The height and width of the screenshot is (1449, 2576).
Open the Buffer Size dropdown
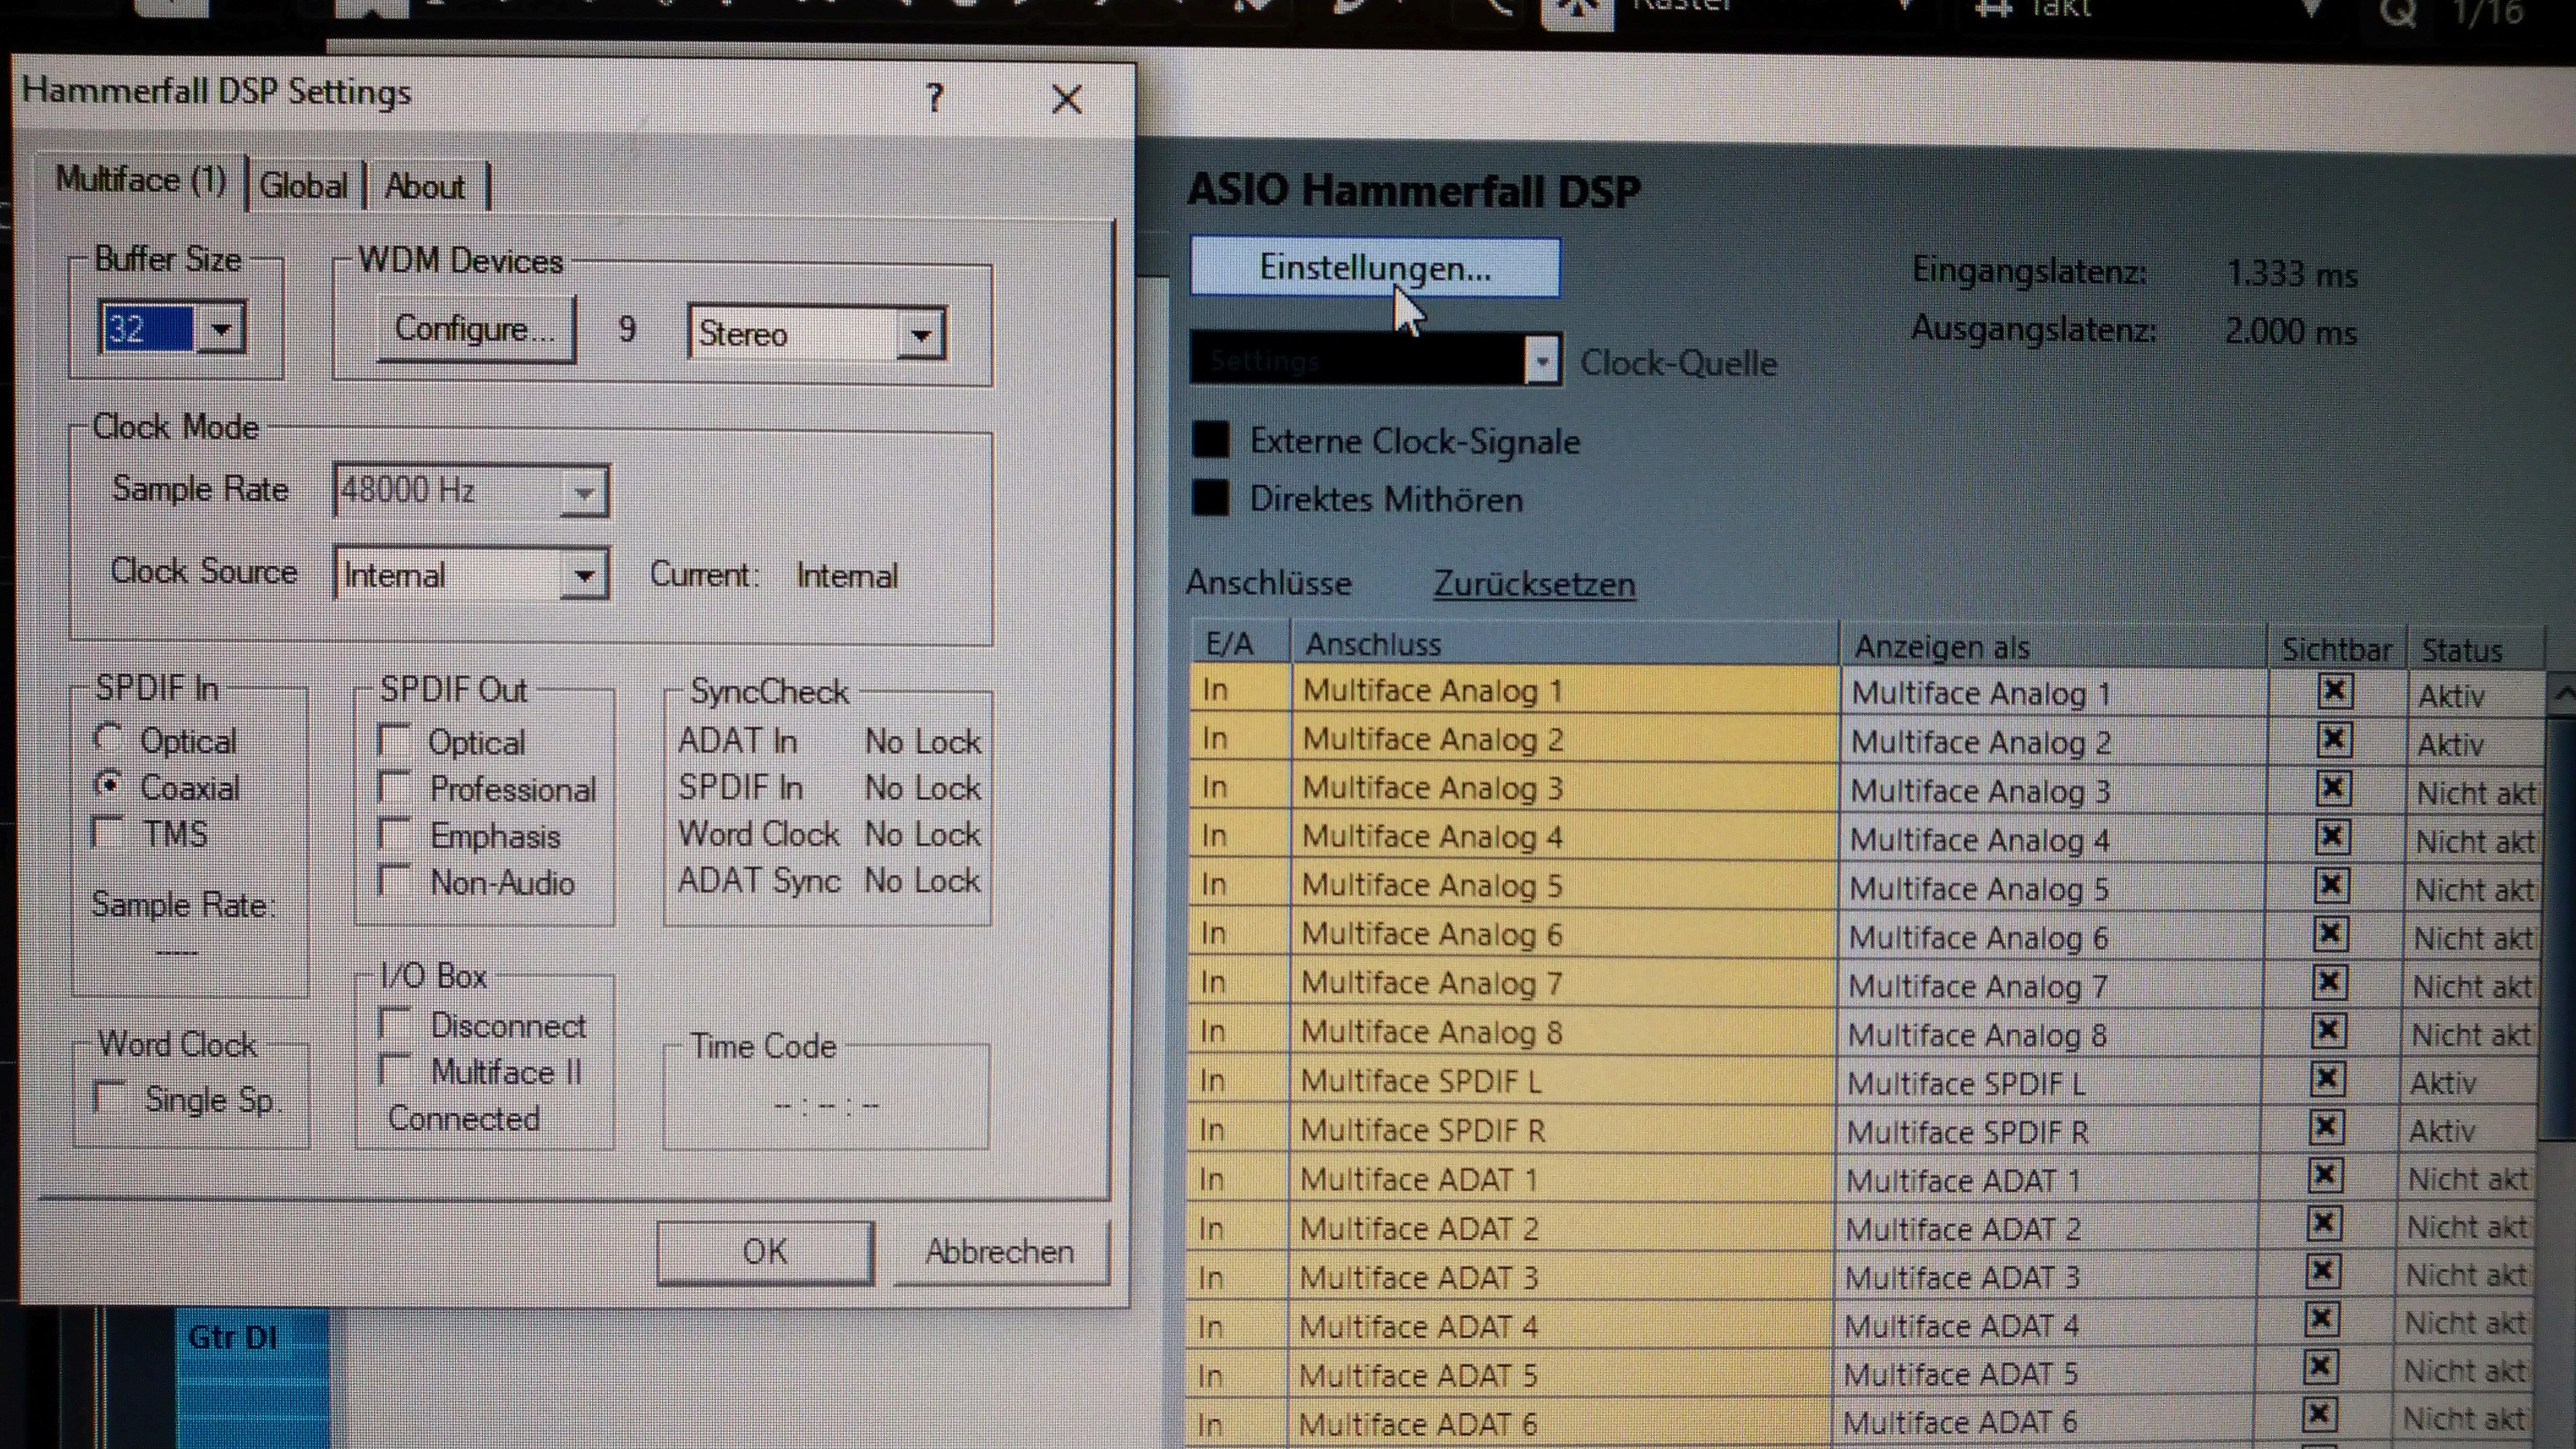[x=221, y=328]
